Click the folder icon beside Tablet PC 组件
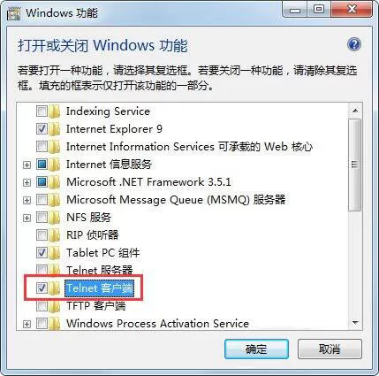 tap(55, 253)
